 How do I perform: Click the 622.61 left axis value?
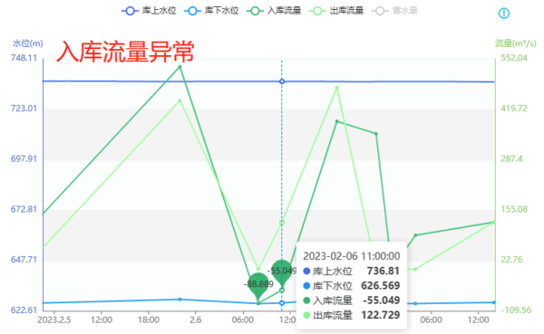[x=24, y=310]
